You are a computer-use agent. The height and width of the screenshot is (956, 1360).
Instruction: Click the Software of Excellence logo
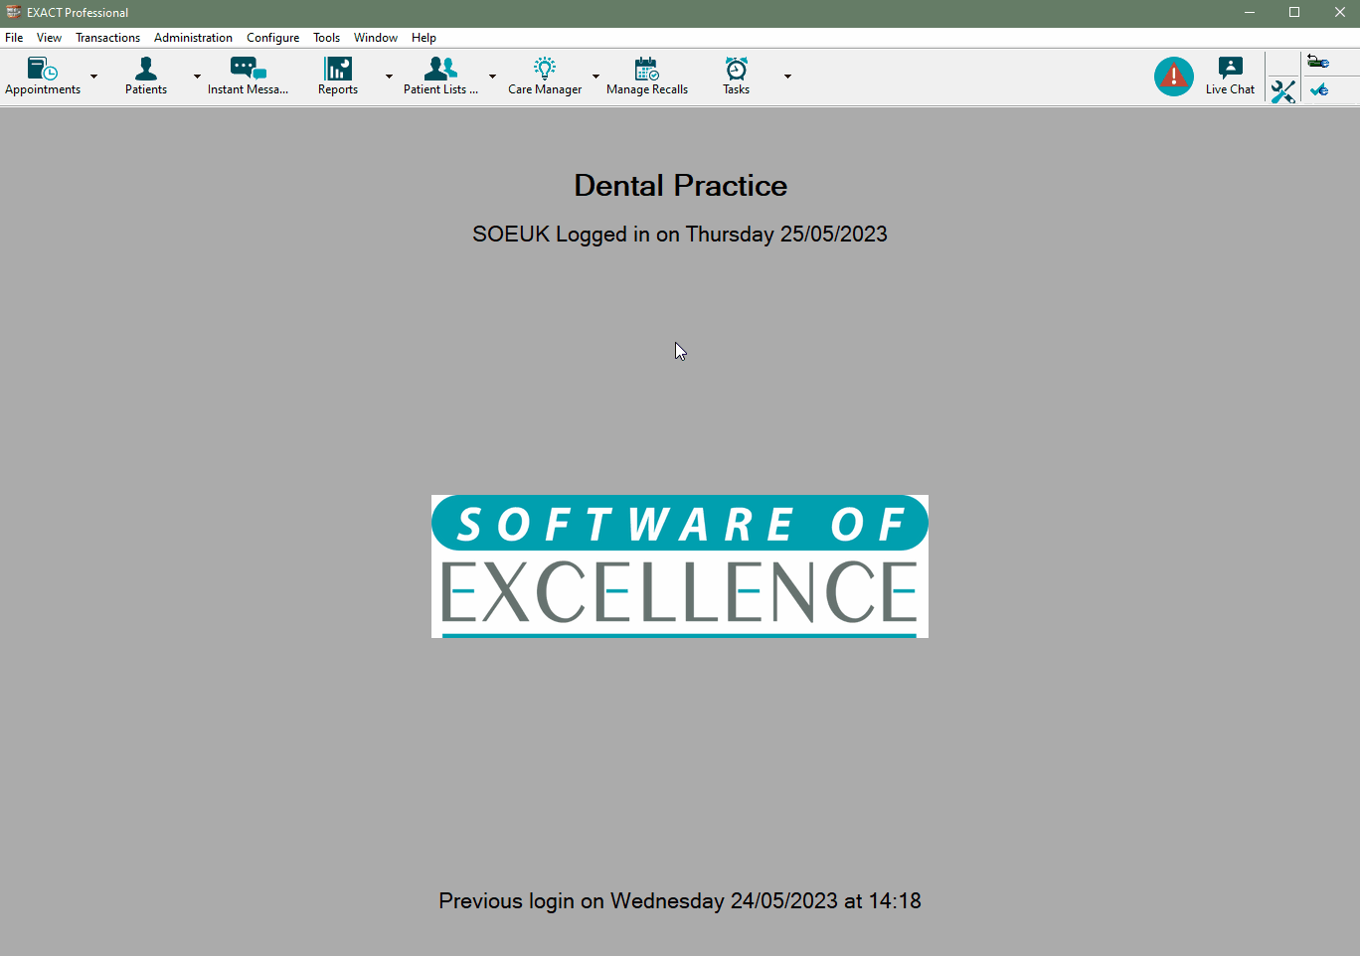680,566
